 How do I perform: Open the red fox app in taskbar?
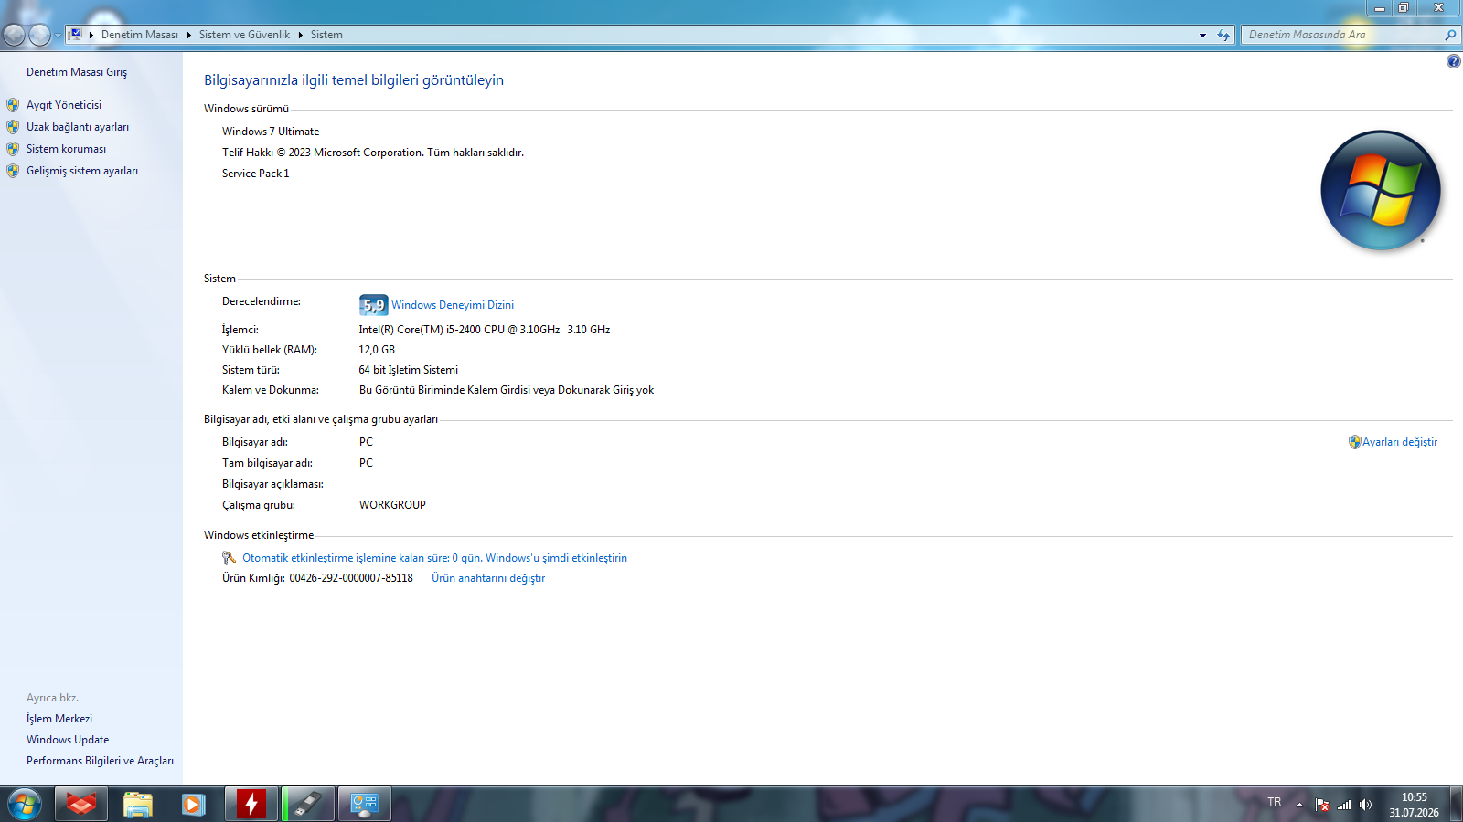(81, 805)
